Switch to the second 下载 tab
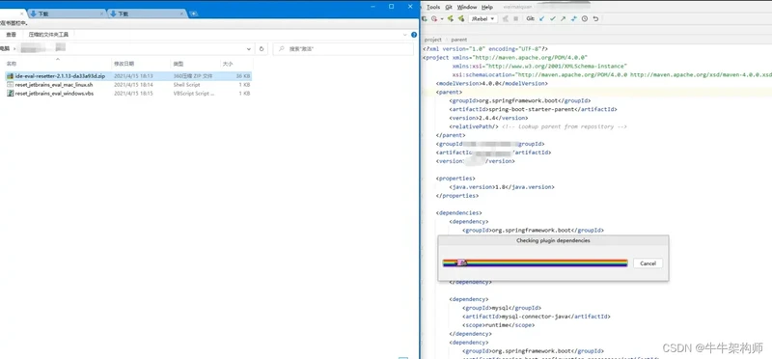Screen dimensions: 772x359 (x=147, y=14)
